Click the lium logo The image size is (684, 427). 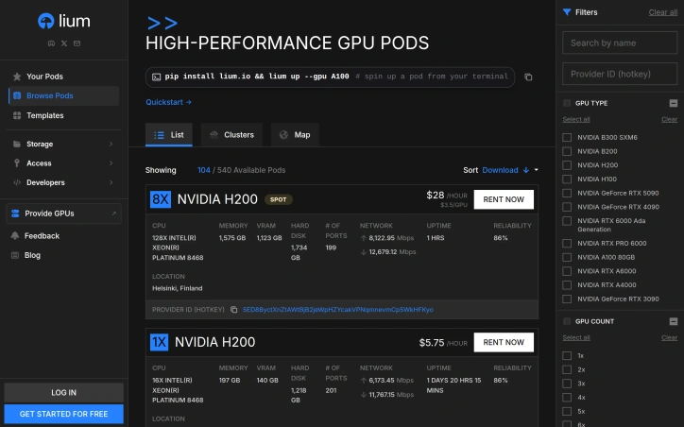64,21
